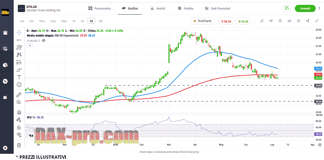Switch to the Grafico tab
The height and width of the screenshot is (160, 324).
click(x=130, y=9)
